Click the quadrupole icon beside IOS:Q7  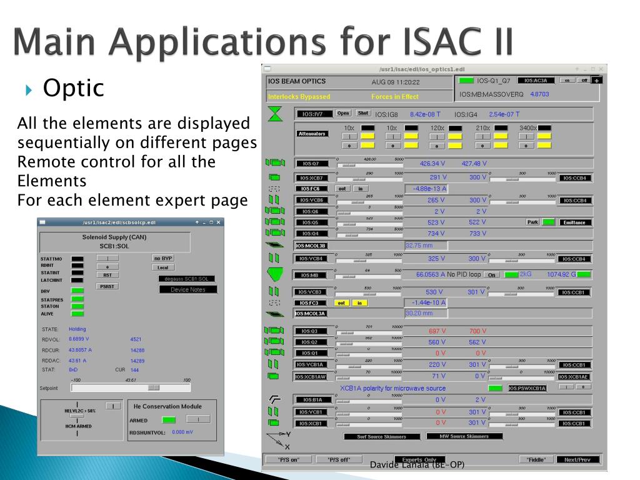click(x=275, y=162)
